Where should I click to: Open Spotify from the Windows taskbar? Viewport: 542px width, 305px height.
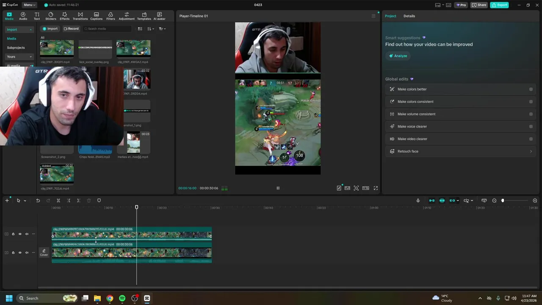[122, 298]
